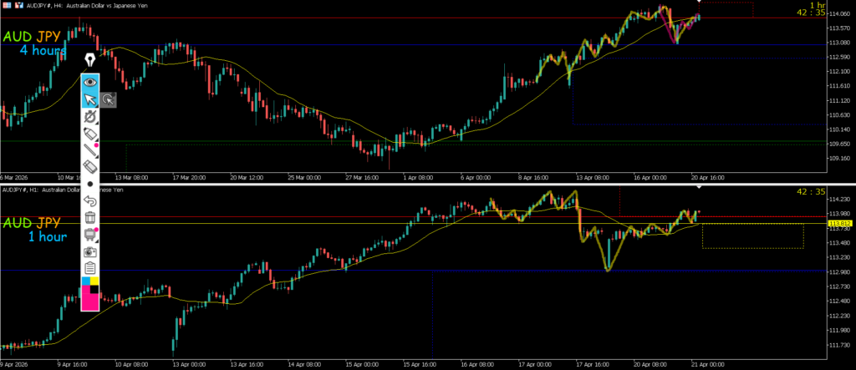Pick the cyan color swatch
The height and width of the screenshot is (370, 856).
click(x=84, y=281)
